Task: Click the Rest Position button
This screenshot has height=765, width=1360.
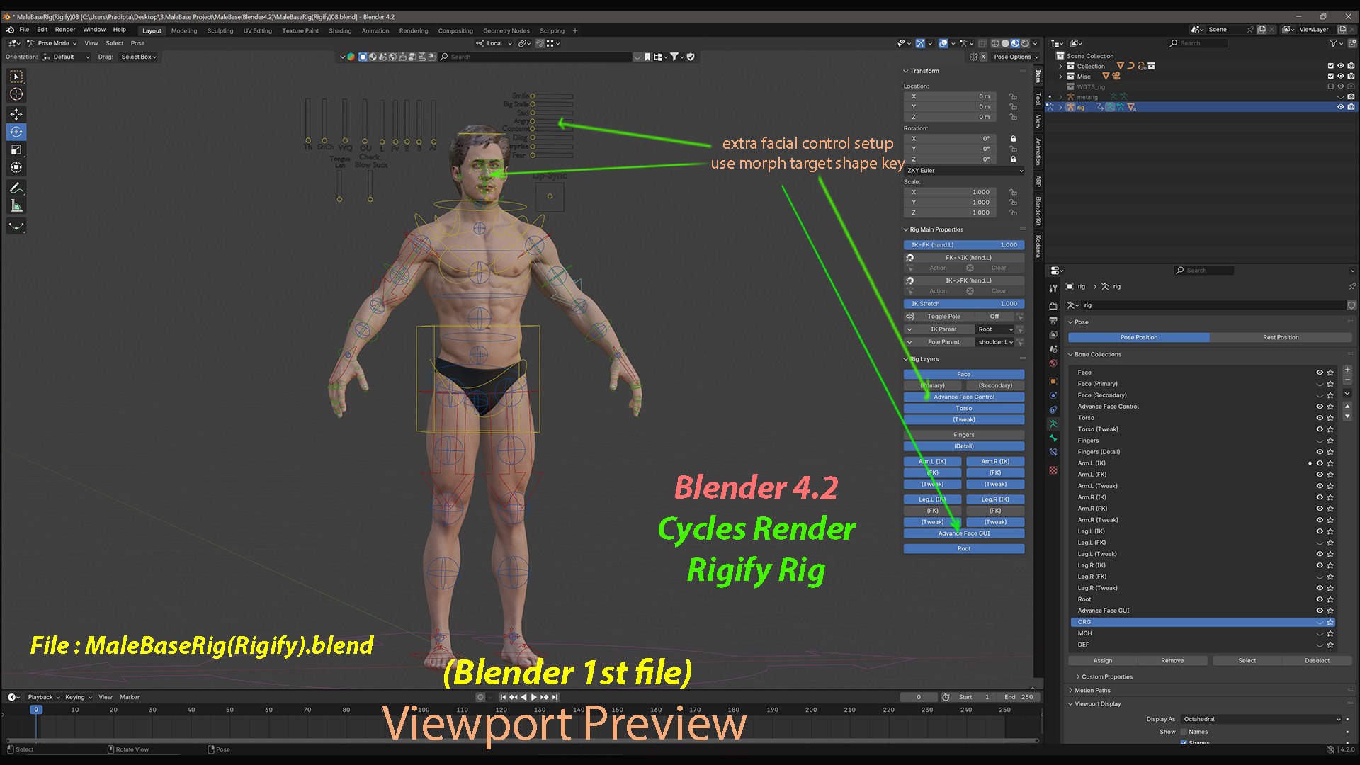Action: [x=1281, y=338]
